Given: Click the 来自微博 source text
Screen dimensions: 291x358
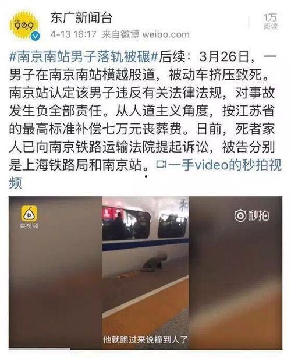Looking at the screenshot, I should [x=120, y=34].
